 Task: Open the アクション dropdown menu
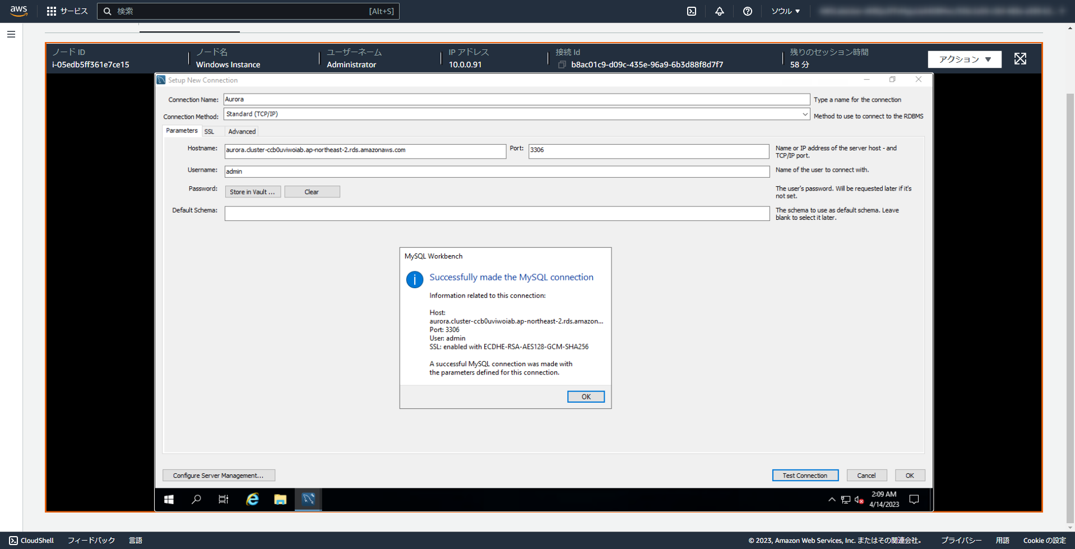(964, 59)
